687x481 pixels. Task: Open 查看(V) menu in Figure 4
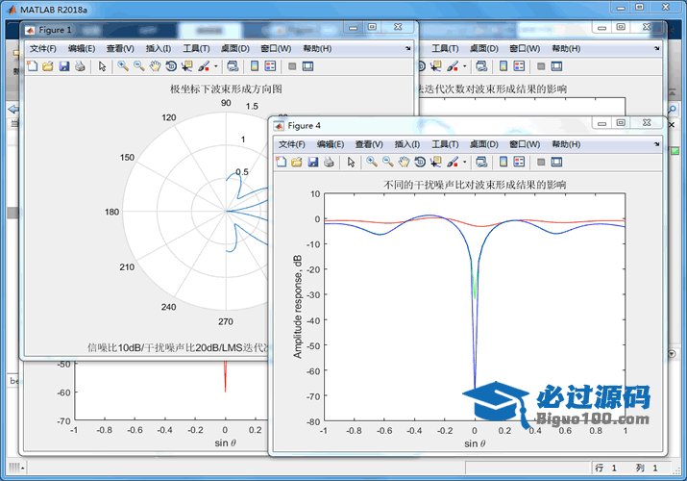(x=369, y=143)
